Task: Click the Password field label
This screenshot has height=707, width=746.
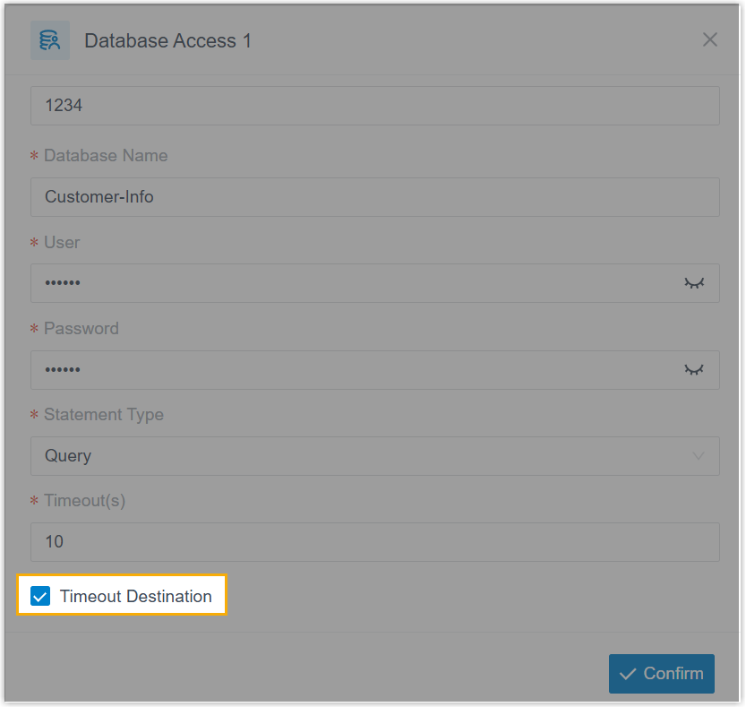Action: 81,329
